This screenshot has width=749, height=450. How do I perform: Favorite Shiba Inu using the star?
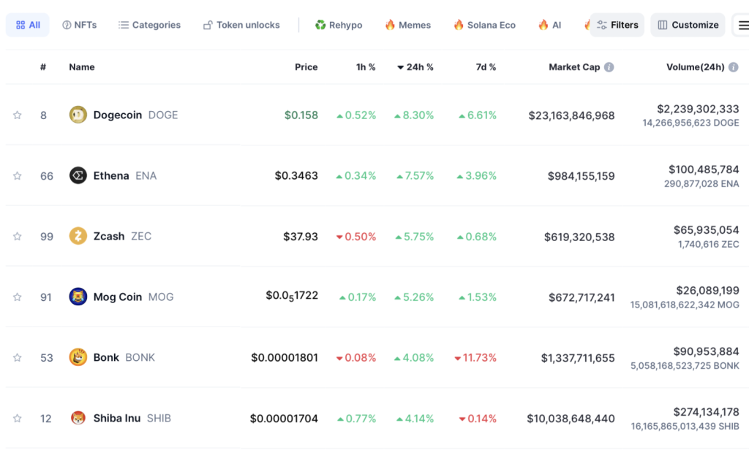pyautogui.click(x=18, y=418)
